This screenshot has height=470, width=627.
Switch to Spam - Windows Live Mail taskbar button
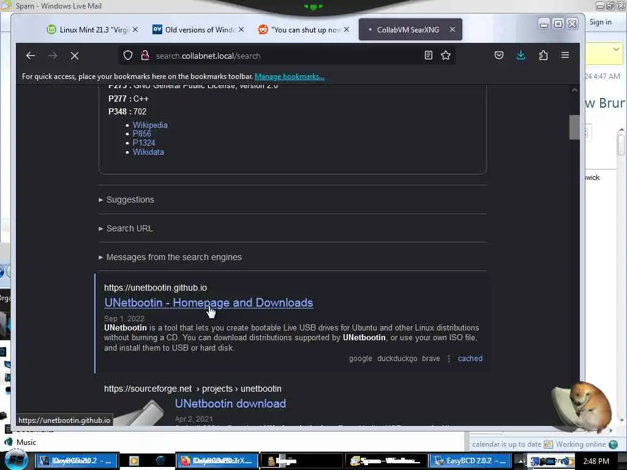click(386, 461)
